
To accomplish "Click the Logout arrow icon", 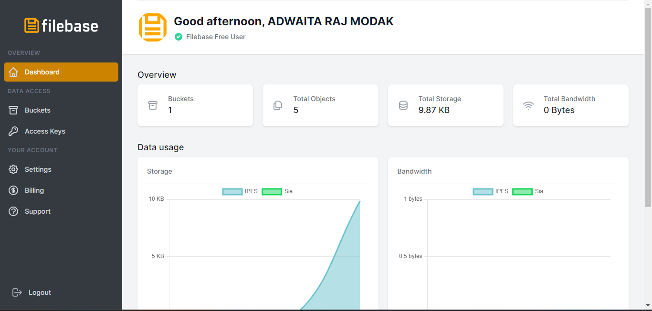I will (17, 292).
